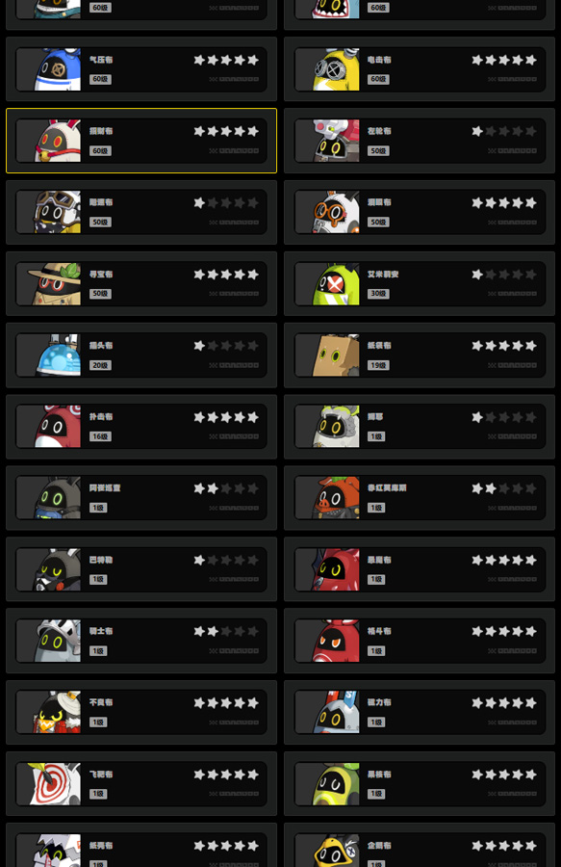This screenshot has width=561, height=867.
Task: Select the red boxing Bangboo with angry eyes
Action: (336, 641)
